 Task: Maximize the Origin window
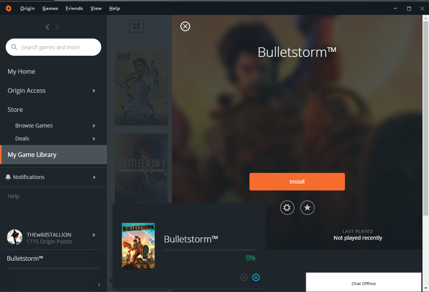pyautogui.click(x=409, y=8)
